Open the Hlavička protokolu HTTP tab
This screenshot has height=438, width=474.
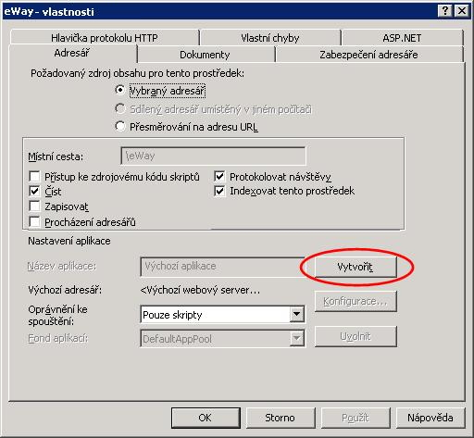tap(105, 38)
